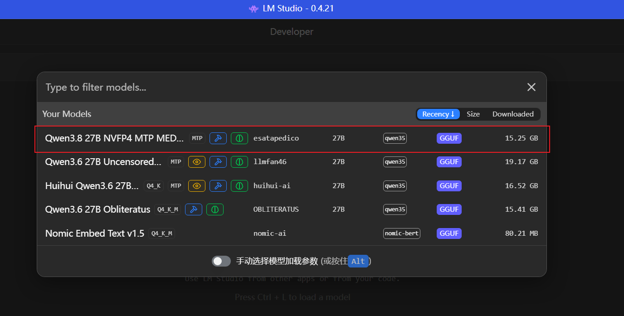Click qwen35 badge on esatapedico row
624x316 pixels.
tap(395, 138)
